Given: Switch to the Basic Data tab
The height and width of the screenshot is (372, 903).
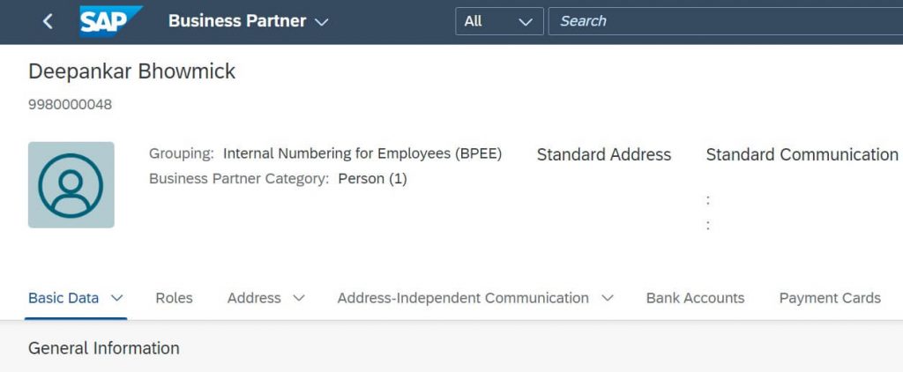Looking at the screenshot, I should (63, 298).
